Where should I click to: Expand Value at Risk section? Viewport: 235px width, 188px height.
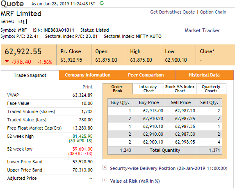[x=105, y=180]
